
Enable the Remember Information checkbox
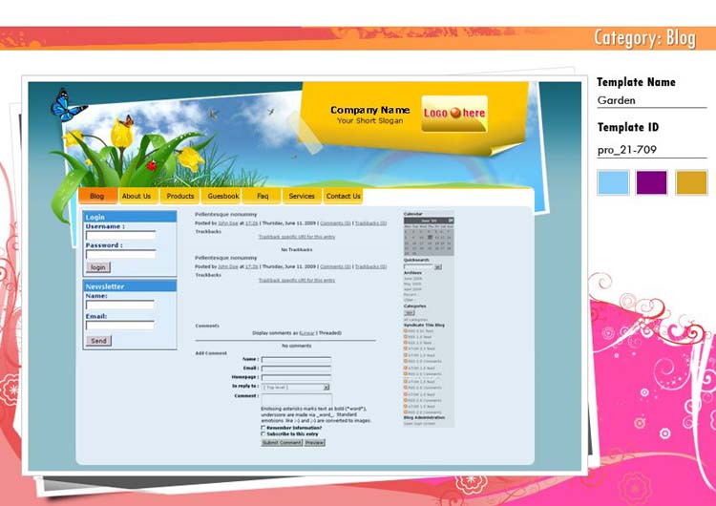263,428
